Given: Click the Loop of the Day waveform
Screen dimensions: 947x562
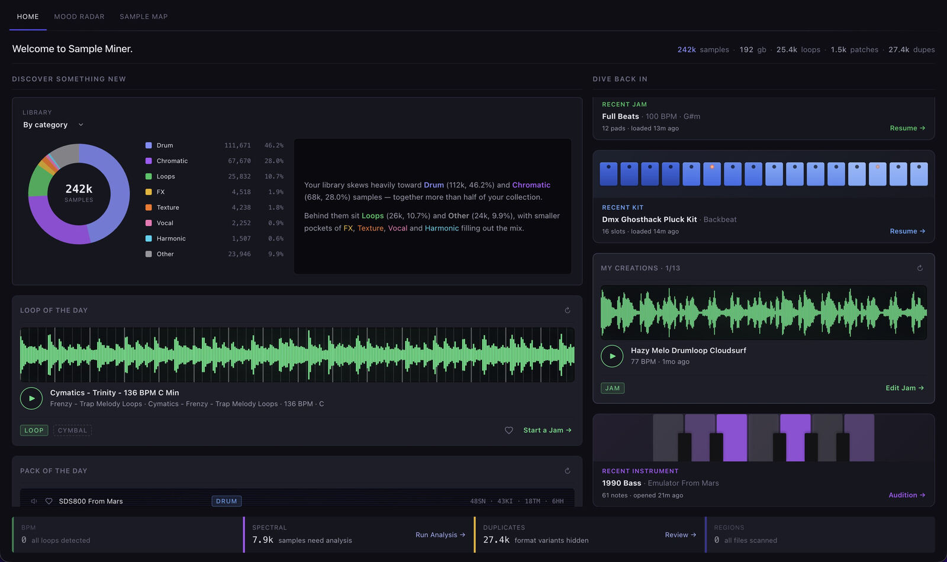Looking at the screenshot, I should (297, 355).
